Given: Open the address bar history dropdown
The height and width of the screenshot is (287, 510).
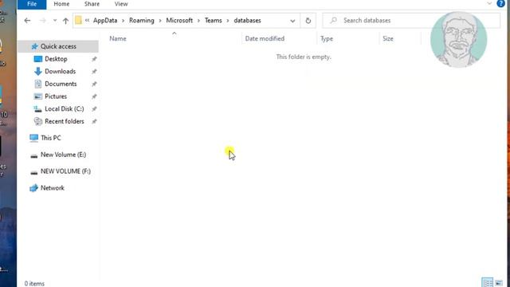Looking at the screenshot, I should (292, 21).
